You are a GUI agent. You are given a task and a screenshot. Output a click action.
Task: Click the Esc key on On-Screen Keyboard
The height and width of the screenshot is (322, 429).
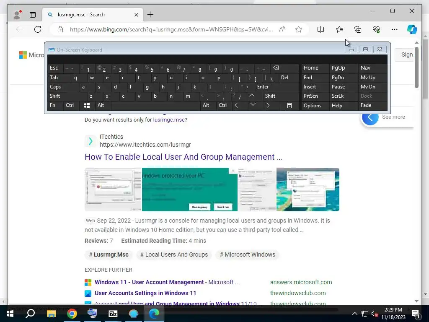[x=56, y=68]
